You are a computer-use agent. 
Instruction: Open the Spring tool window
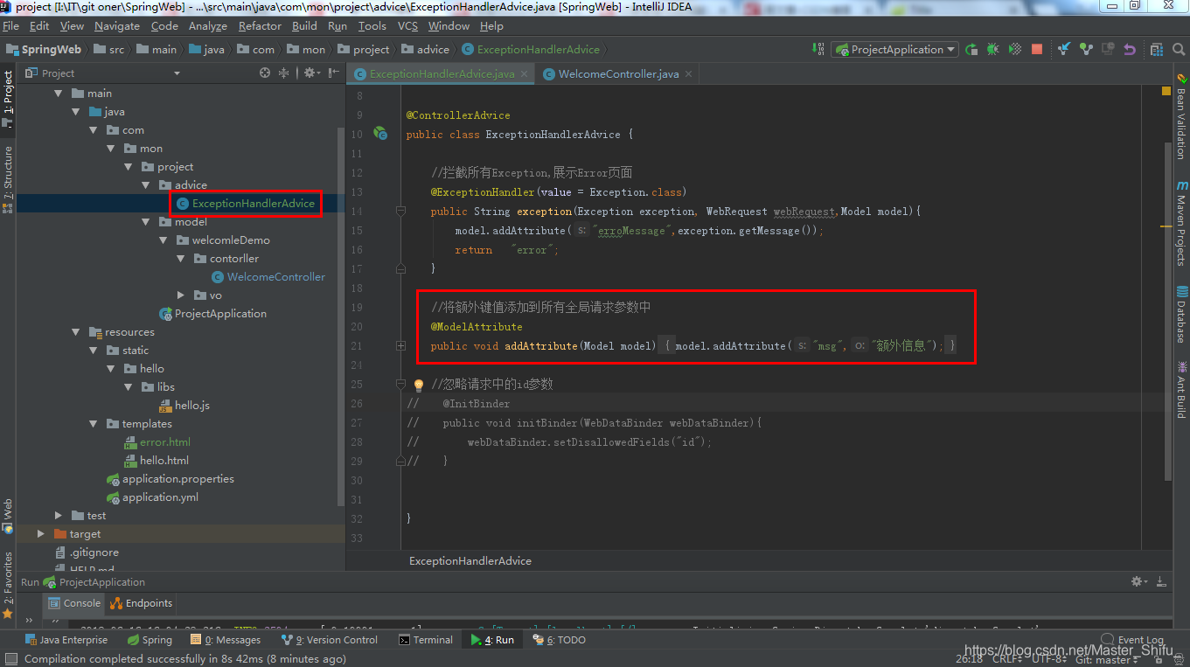(150, 640)
